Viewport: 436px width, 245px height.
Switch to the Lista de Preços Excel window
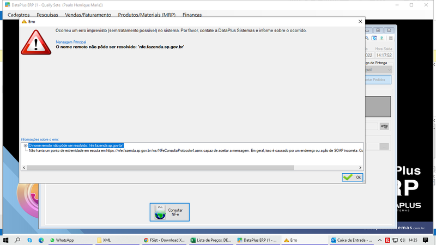pos(211,240)
